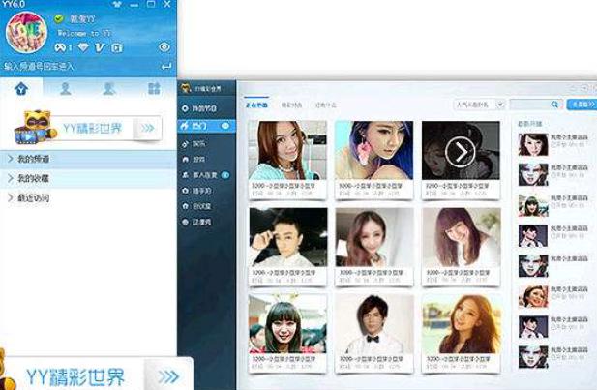This screenshot has height=390, width=597.
Task: Expand the 我的收藏 section
Action: point(11,178)
